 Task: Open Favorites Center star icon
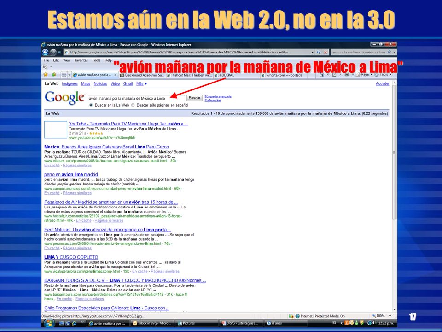(x=46, y=75)
